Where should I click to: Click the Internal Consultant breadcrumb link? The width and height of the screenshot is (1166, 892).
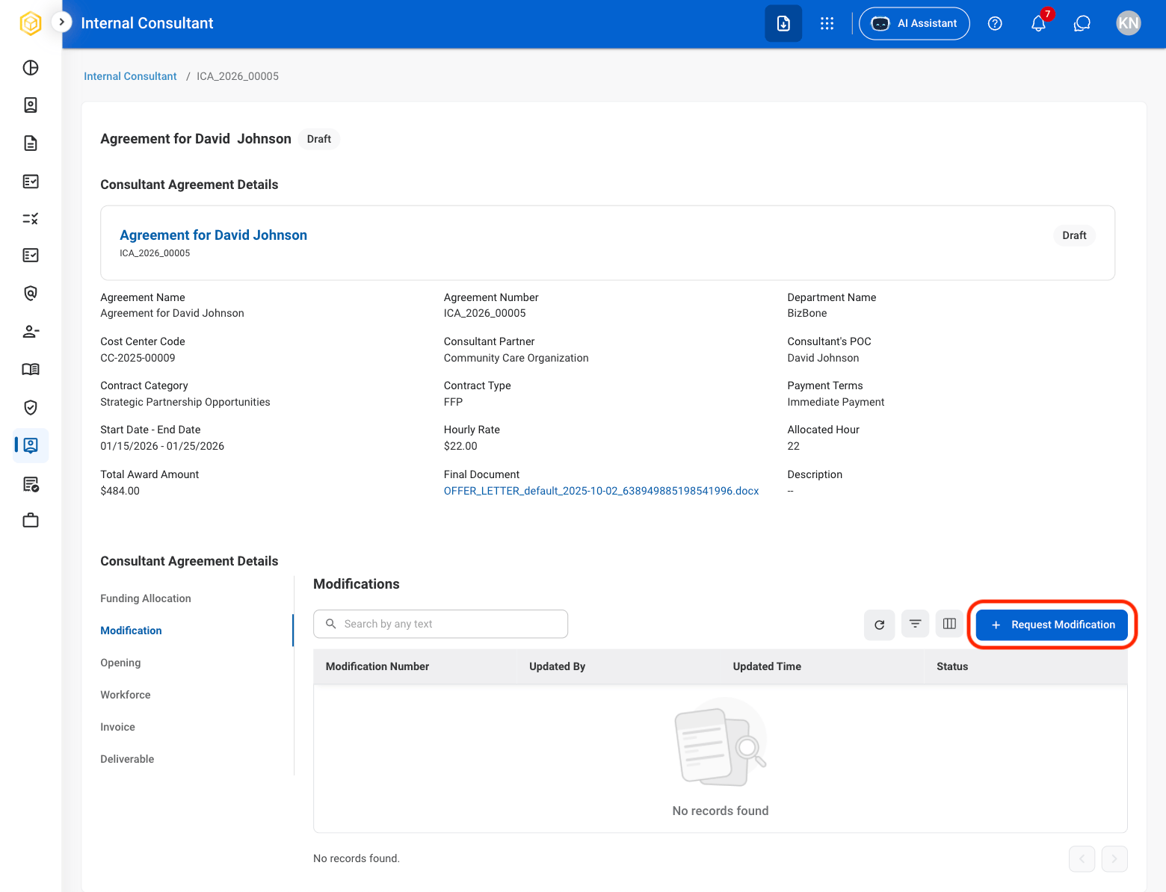click(x=130, y=76)
